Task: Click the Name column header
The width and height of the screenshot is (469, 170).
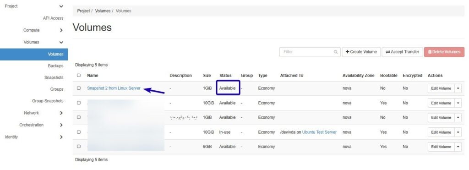Action: pos(93,76)
